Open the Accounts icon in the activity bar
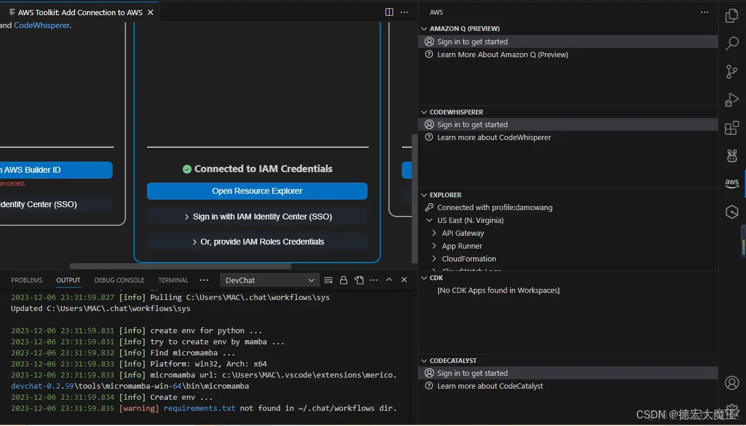 tap(732, 383)
